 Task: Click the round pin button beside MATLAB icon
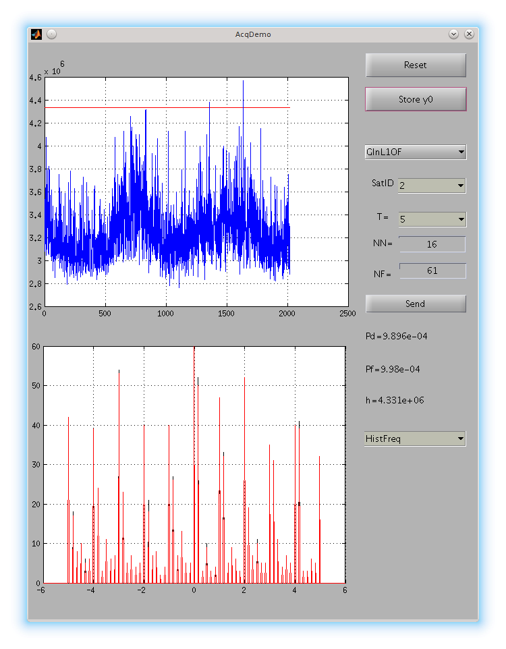click(x=51, y=34)
